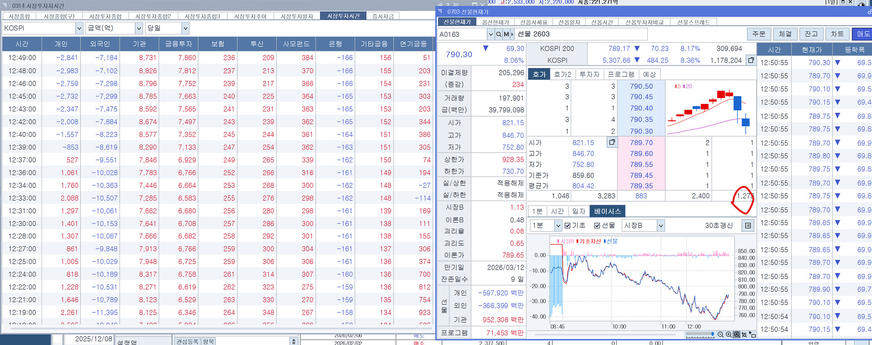The height and width of the screenshot is (345, 872).
Task: Click the 항목 button at the bottom
Action: coord(208,341)
